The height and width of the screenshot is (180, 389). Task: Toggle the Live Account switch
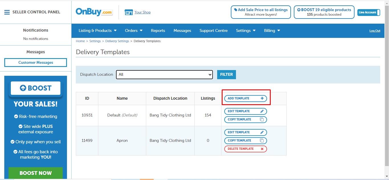(x=369, y=12)
